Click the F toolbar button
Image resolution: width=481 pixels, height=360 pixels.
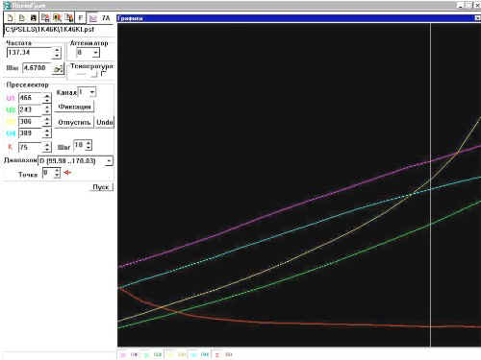pyautogui.click(x=81, y=18)
